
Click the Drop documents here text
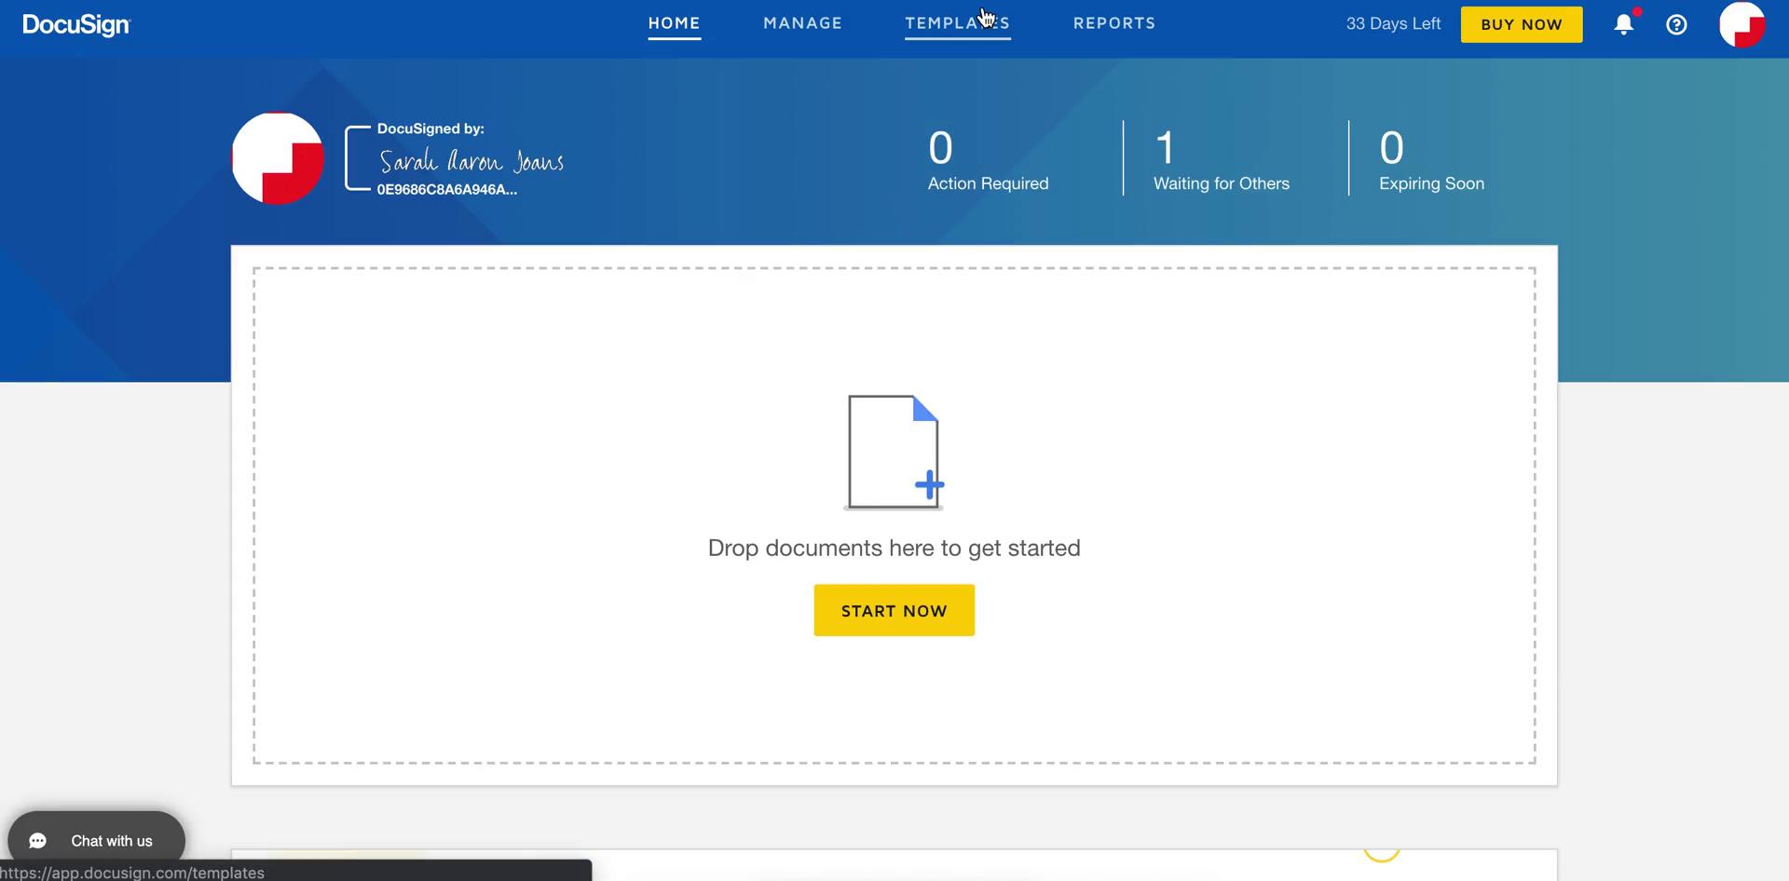(894, 548)
